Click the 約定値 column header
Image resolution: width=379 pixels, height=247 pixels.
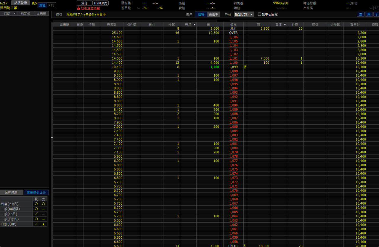coord(25,14)
